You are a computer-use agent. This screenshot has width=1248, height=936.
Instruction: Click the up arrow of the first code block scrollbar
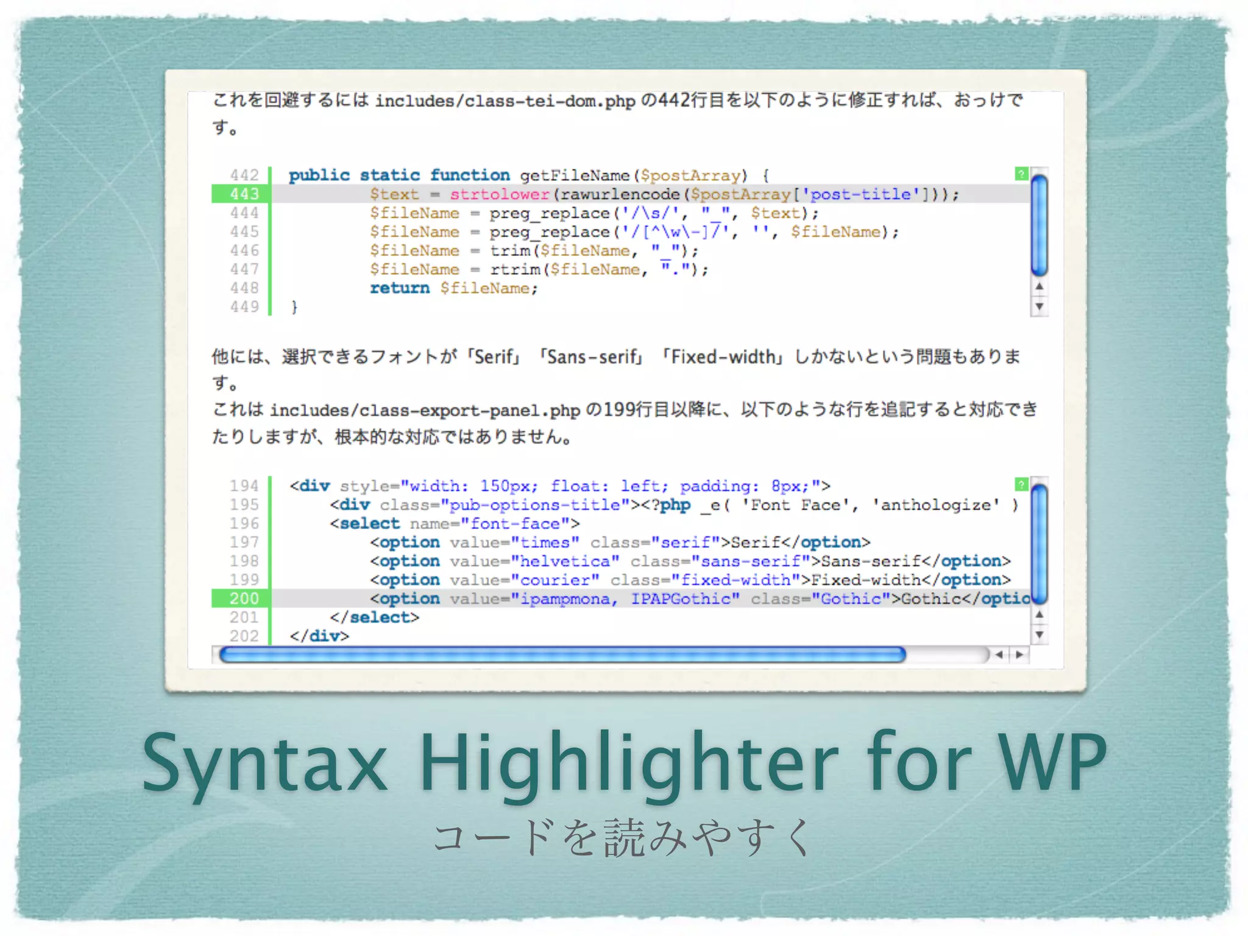pos(1039,286)
